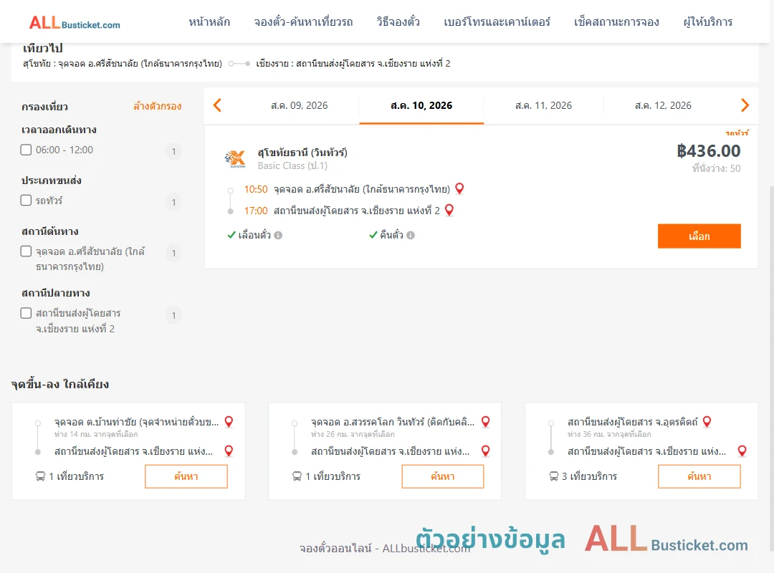
Task: Open เบอร์โทรและเคาน์เตอร์ menu item
Action: pyautogui.click(x=497, y=21)
